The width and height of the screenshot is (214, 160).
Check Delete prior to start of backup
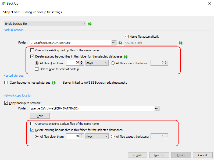tap(37, 69)
